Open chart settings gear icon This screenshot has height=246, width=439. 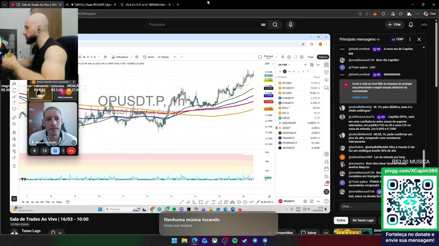point(289,57)
